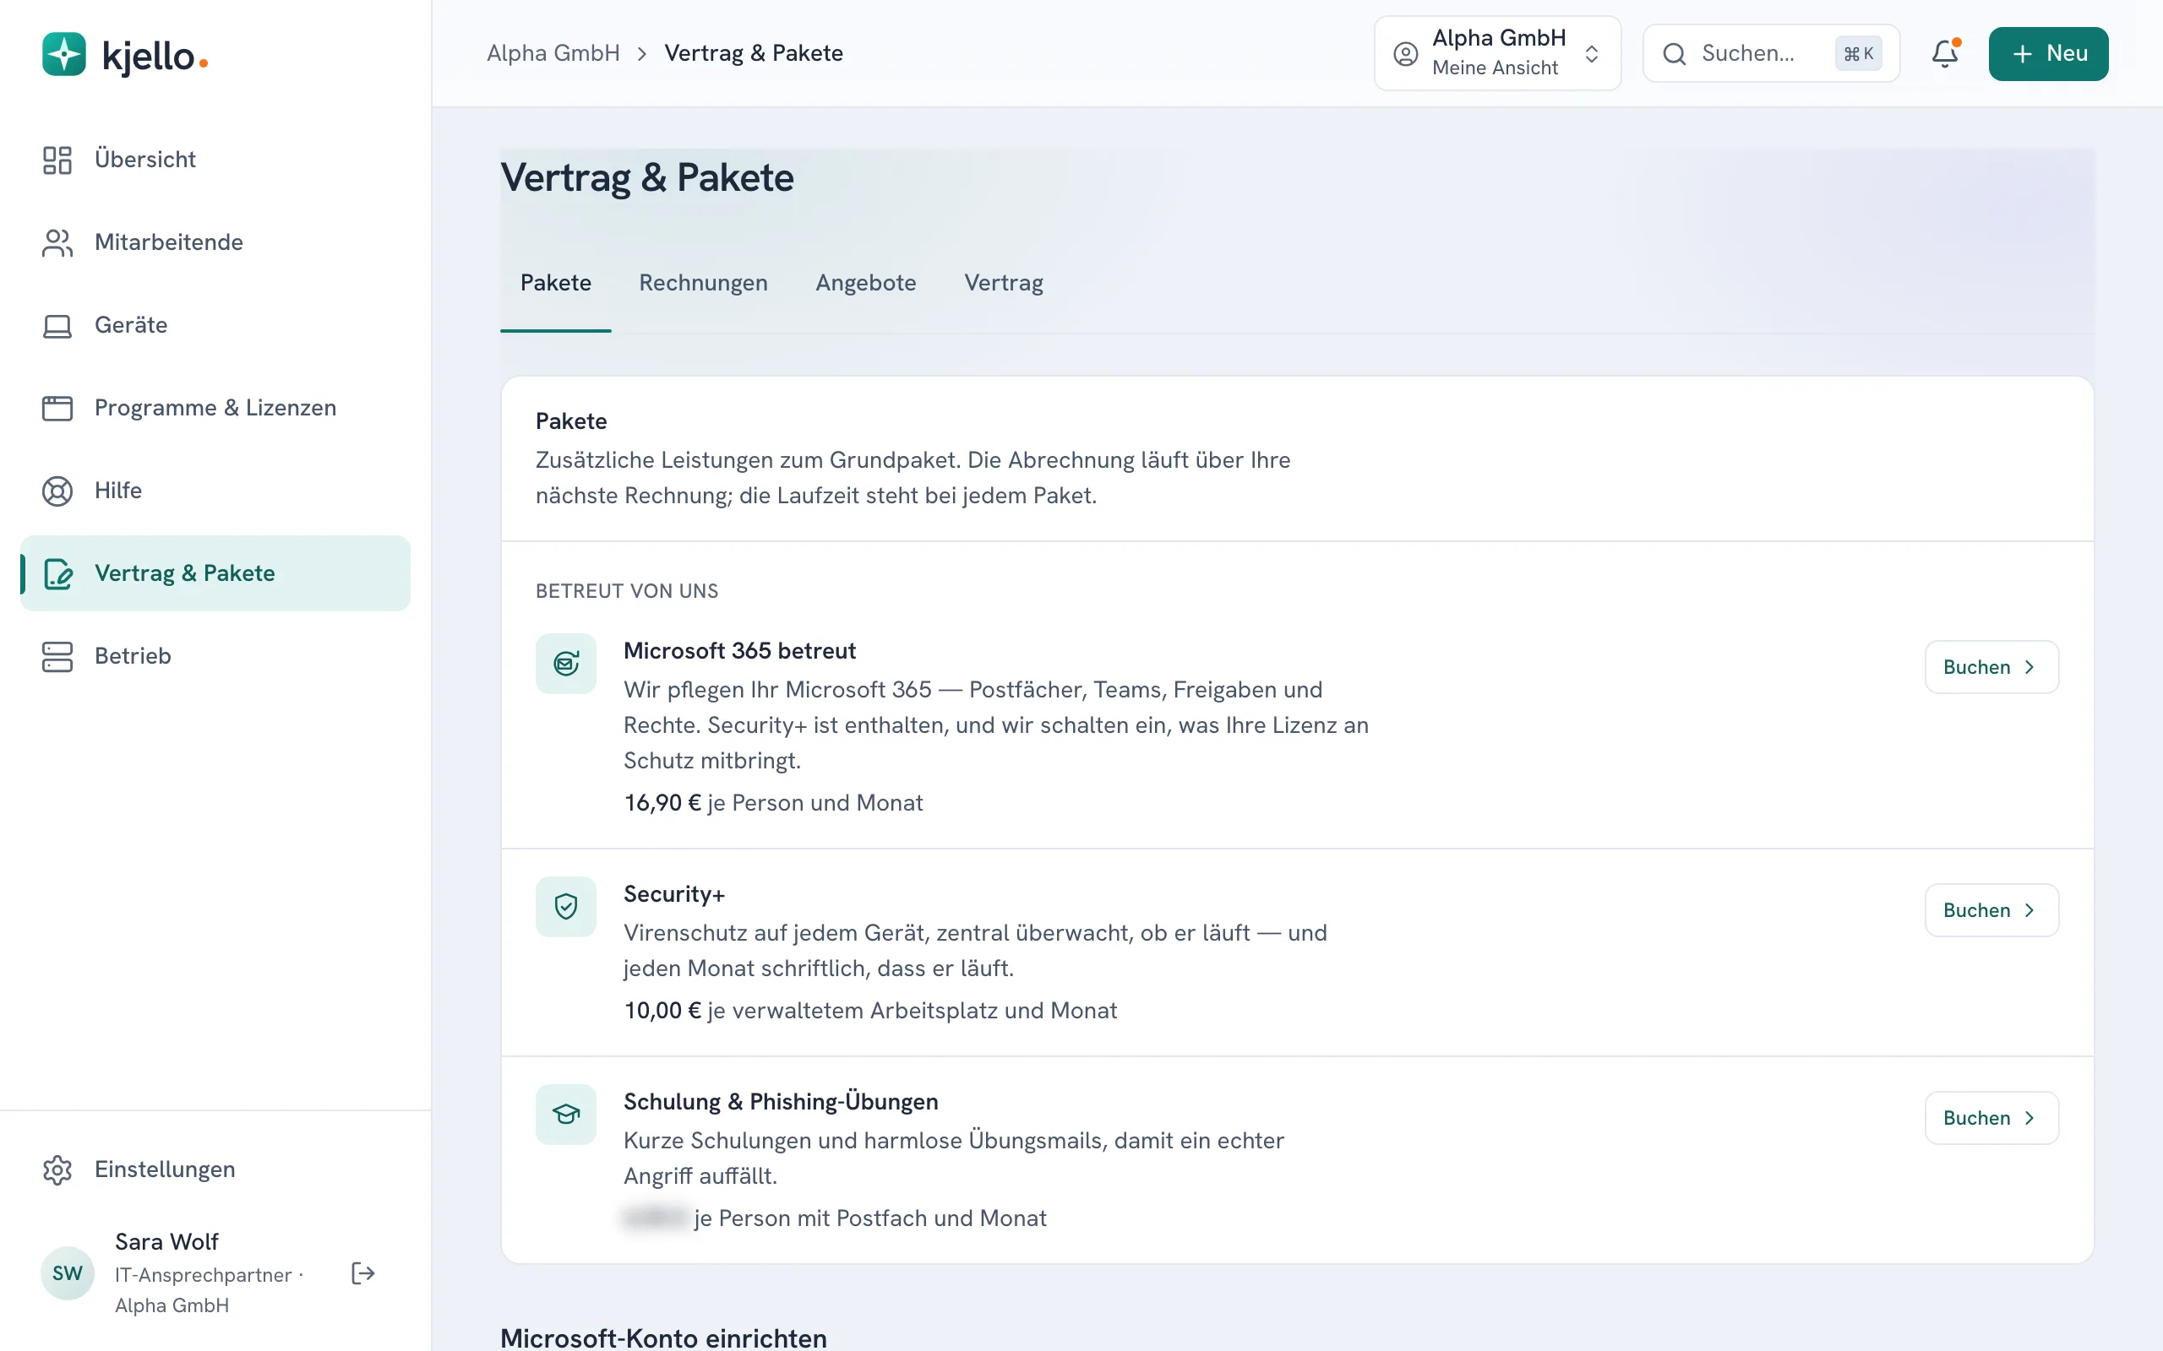Click Buchen for Schulung & Phishing-Übungen
Image resolution: width=2163 pixels, height=1351 pixels.
[x=1991, y=1118]
